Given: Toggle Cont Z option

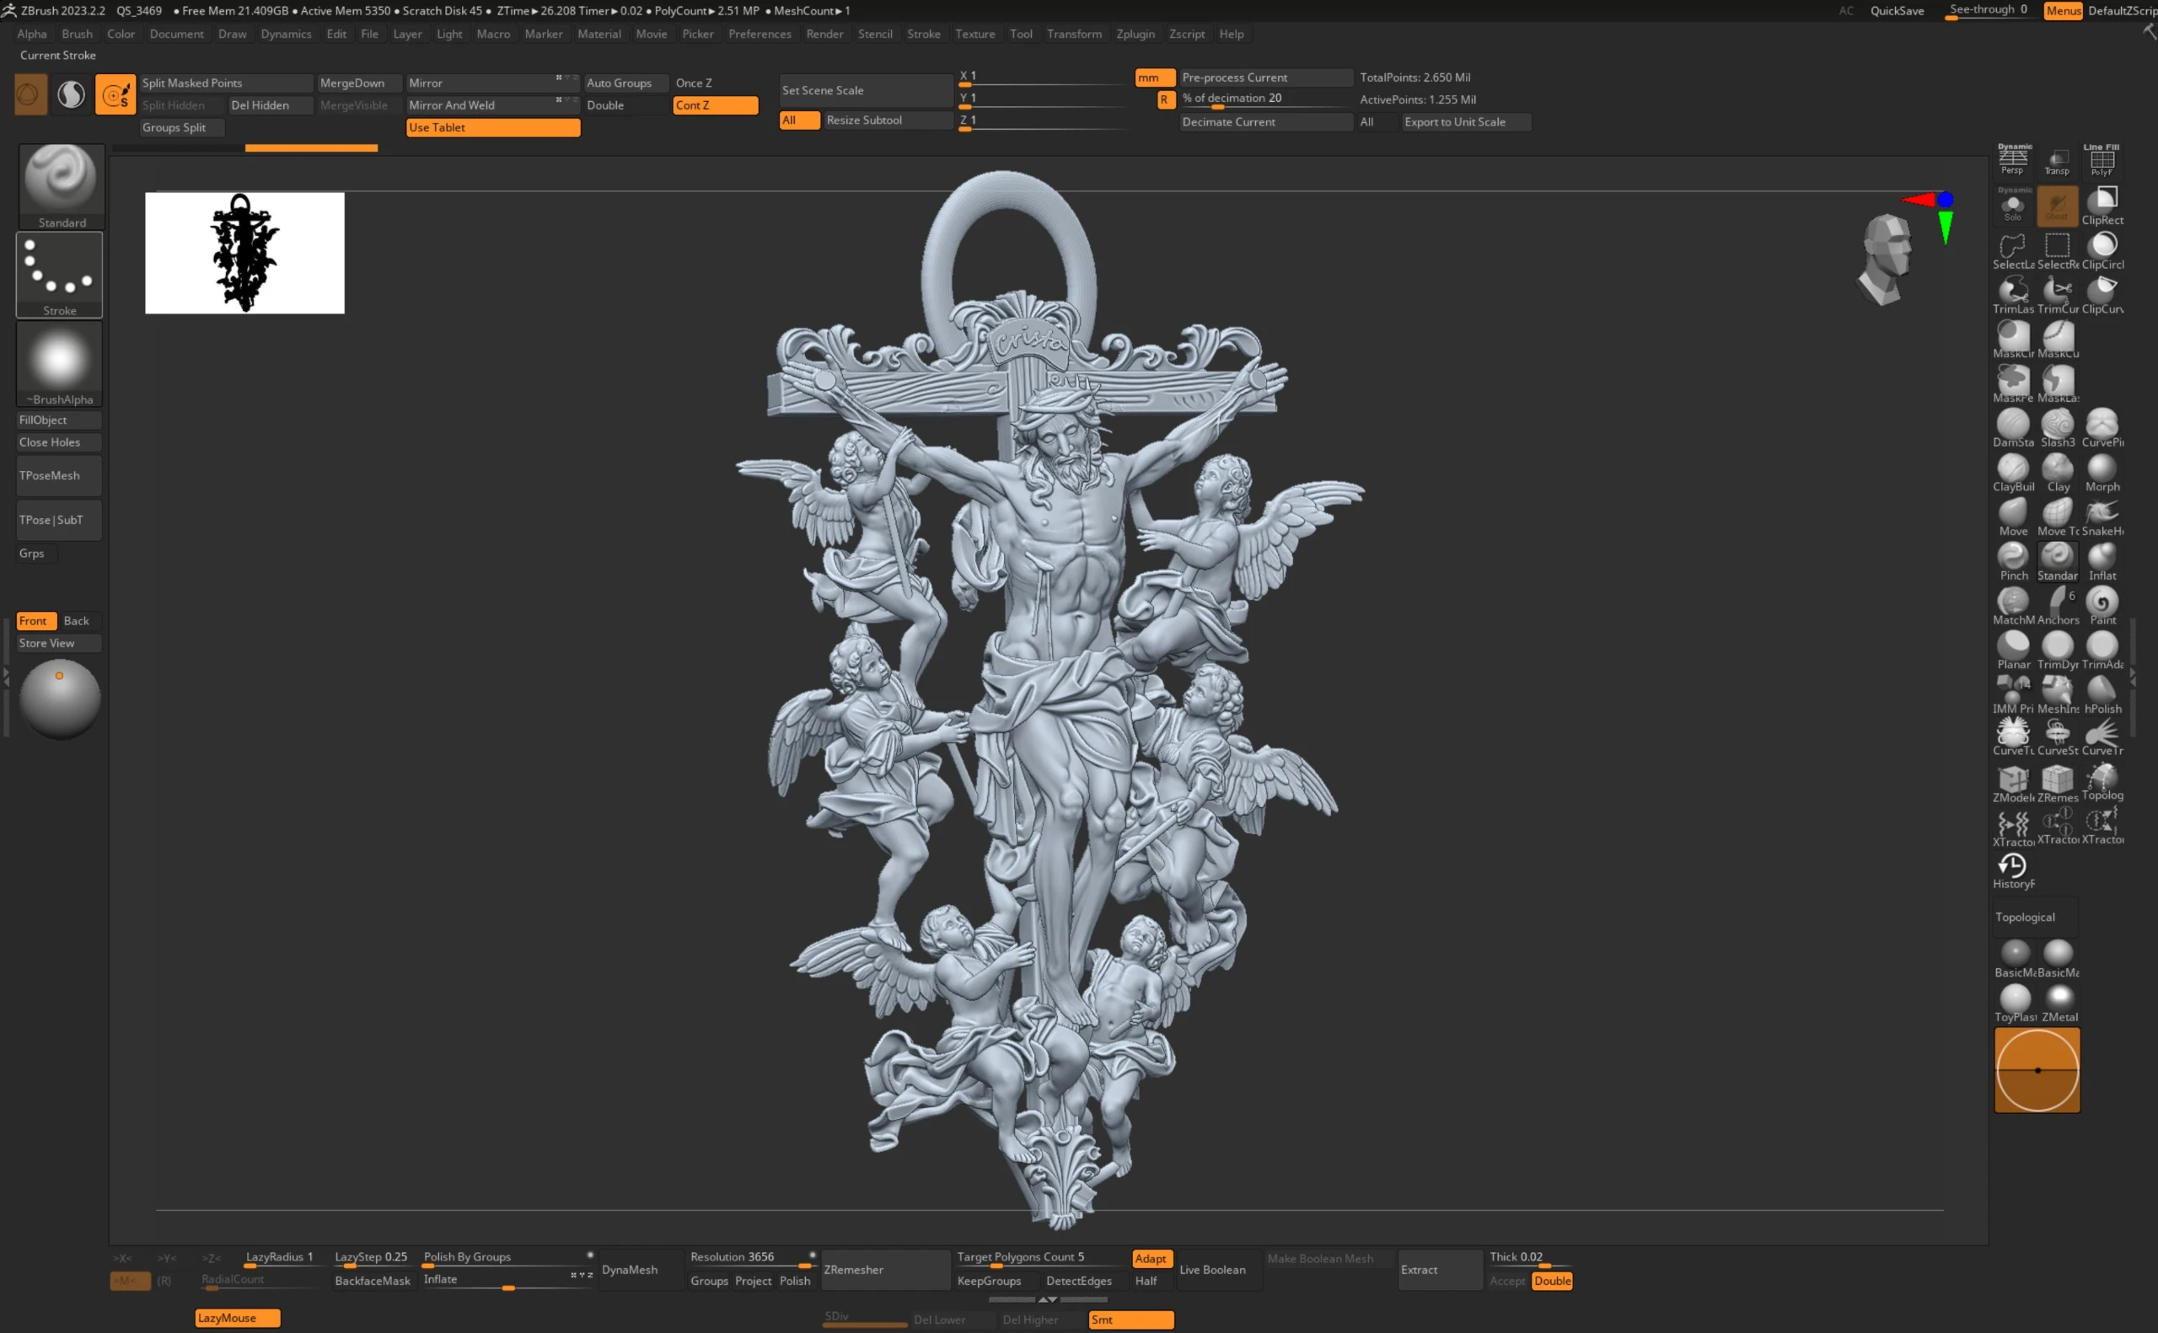Looking at the screenshot, I should tap(715, 106).
